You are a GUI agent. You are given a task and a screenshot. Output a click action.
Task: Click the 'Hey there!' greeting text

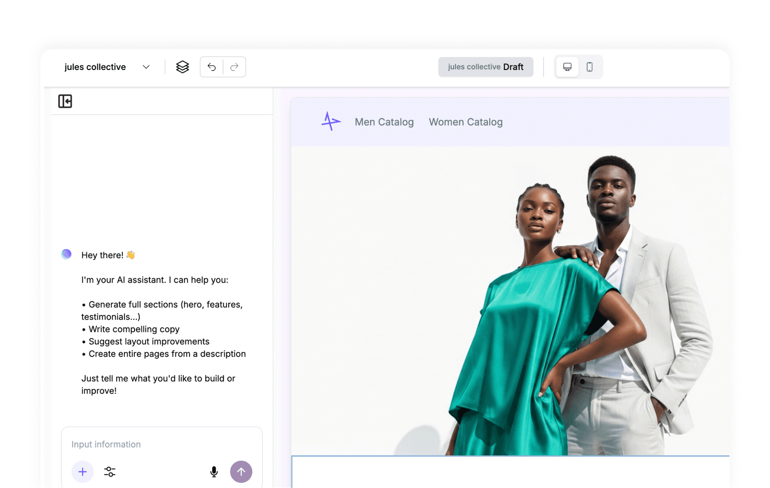(108, 255)
